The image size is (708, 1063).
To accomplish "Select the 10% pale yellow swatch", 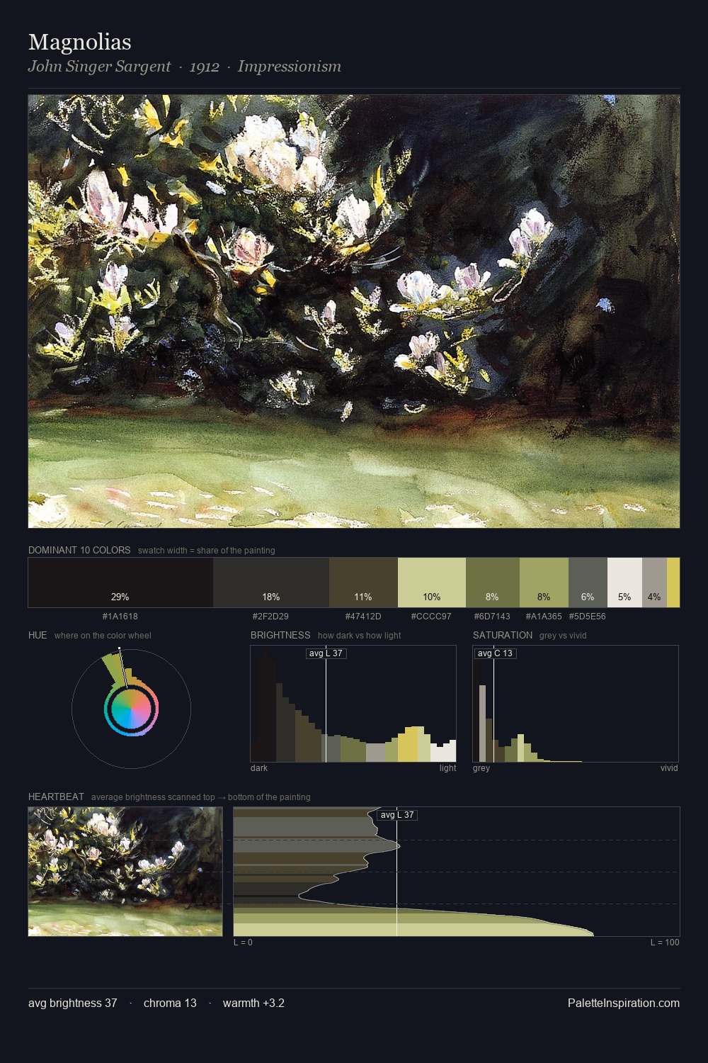I will click(x=432, y=583).
